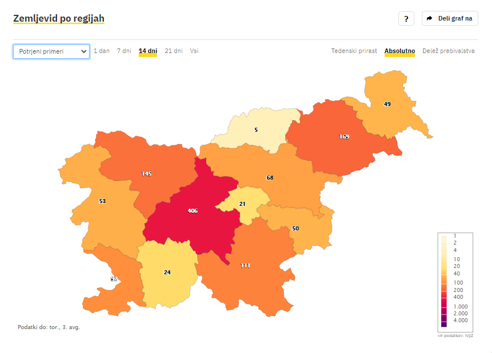Viewport: 492px width, 353px height.
Task: Select the 1 dan period
Action: pyautogui.click(x=102, y=51)
